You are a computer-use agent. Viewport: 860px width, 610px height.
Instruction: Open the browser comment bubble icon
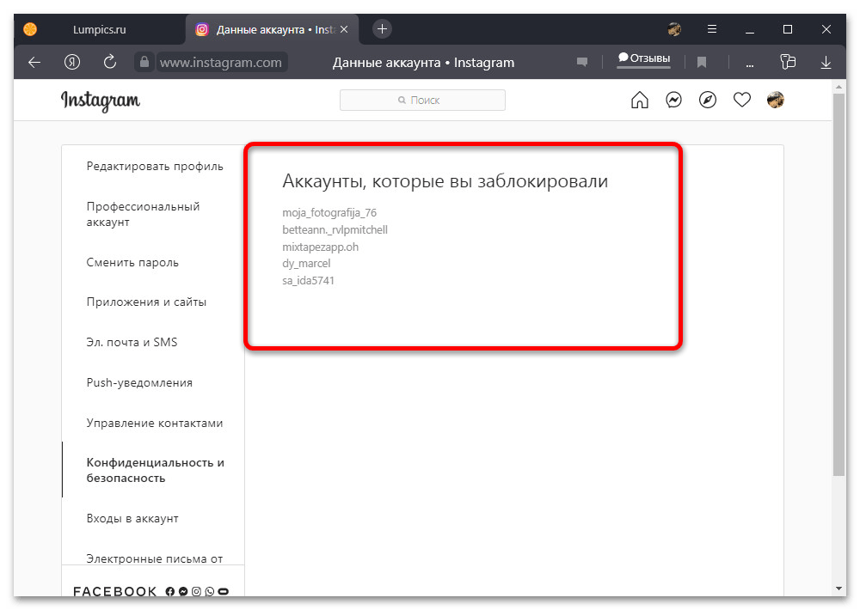(582, 62)
